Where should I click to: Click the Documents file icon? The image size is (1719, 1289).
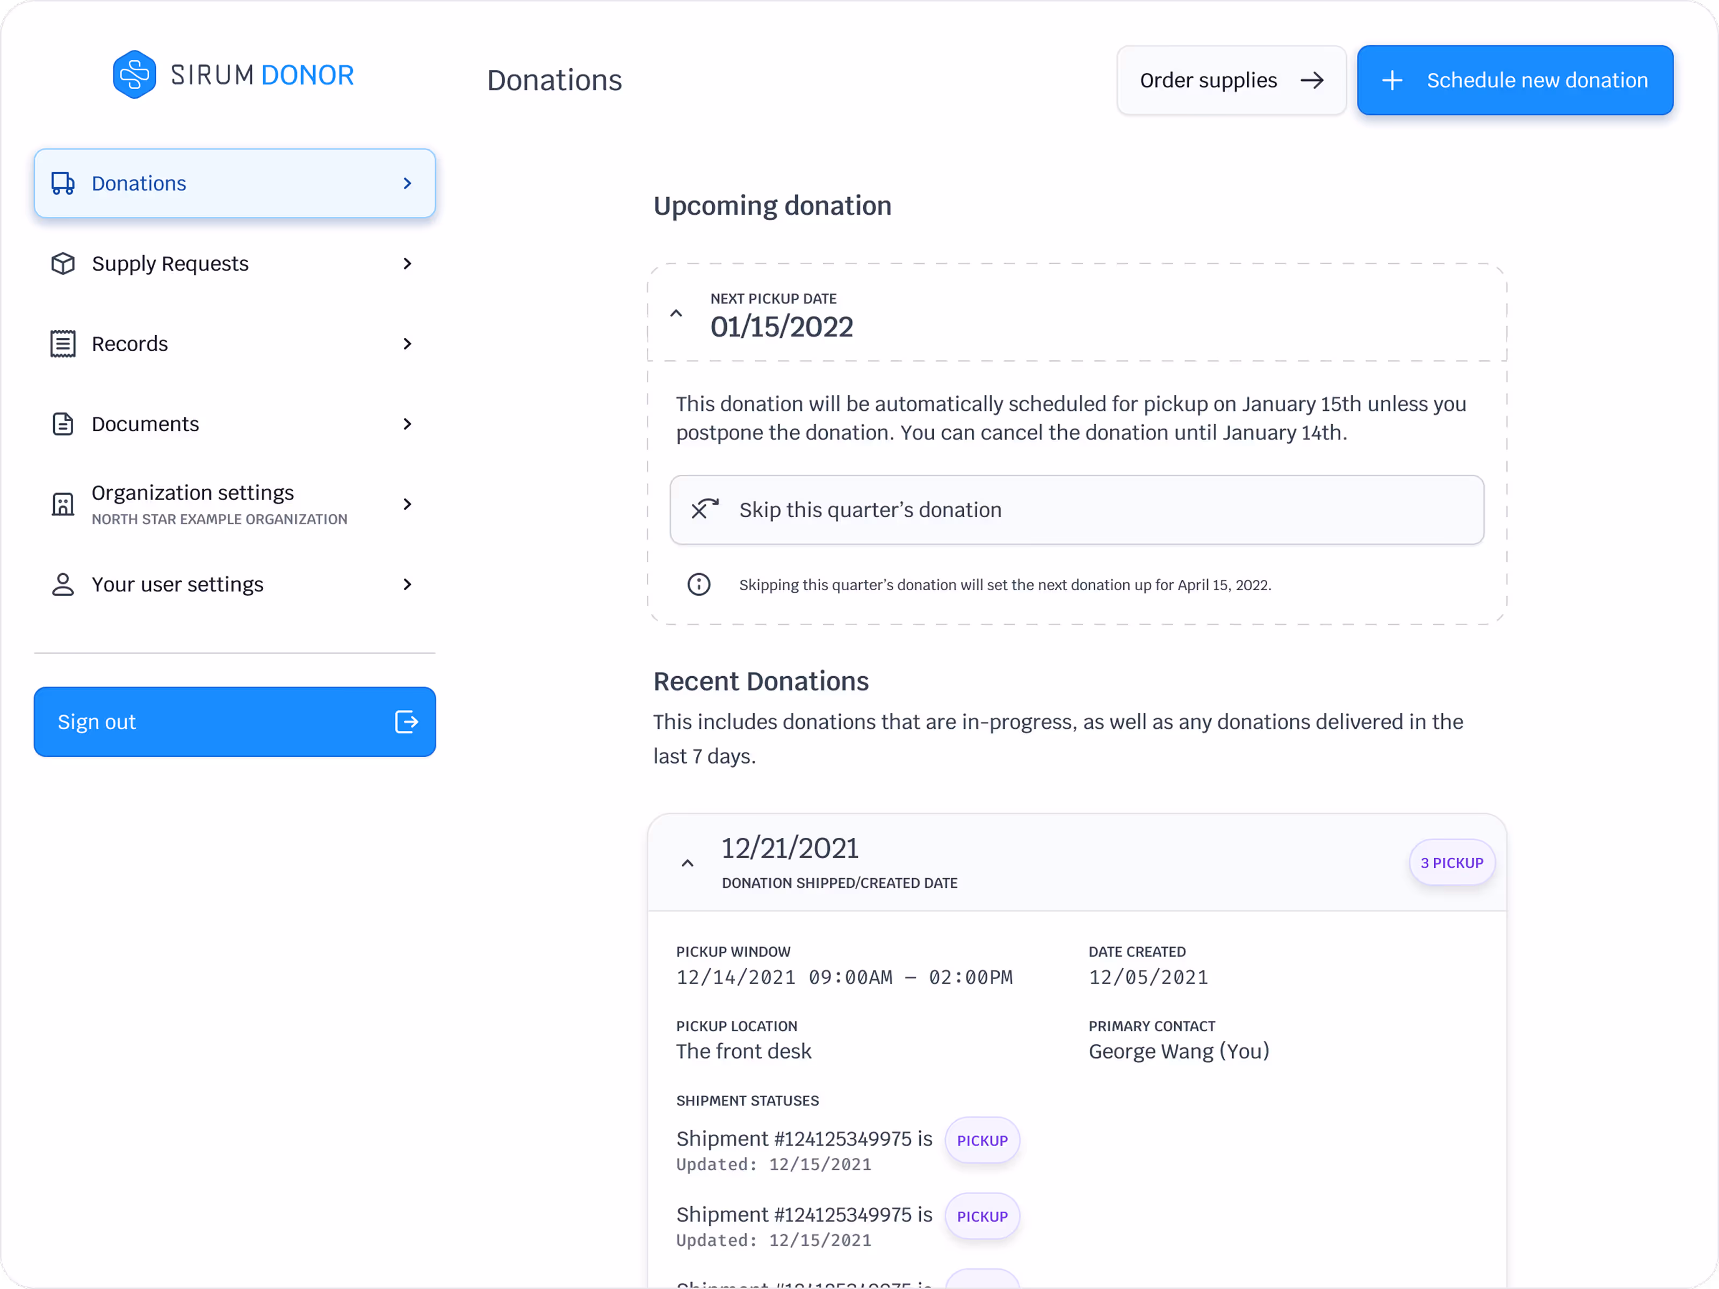click(63, 423)
